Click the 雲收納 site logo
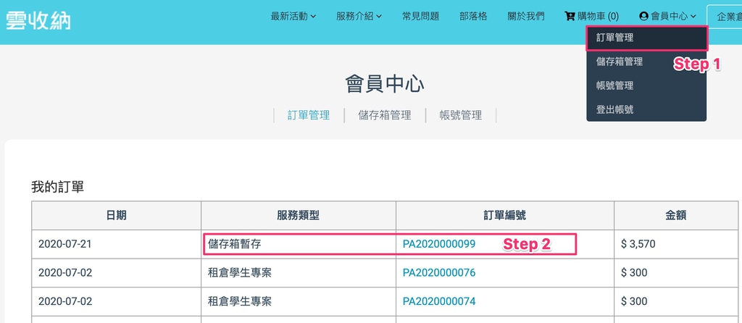This screenshot has height=323, width=742. [x=38, y=19]
